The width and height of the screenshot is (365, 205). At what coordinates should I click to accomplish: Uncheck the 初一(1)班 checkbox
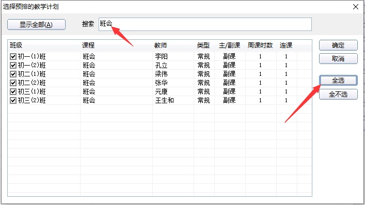[13, 56]
